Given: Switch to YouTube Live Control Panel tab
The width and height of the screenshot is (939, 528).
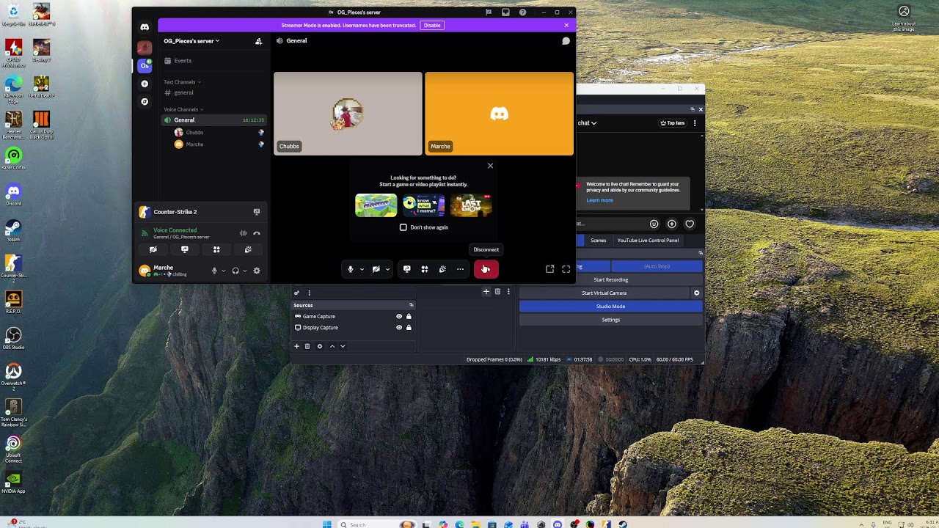Looking at the screenshot, I should pos(648,241).
